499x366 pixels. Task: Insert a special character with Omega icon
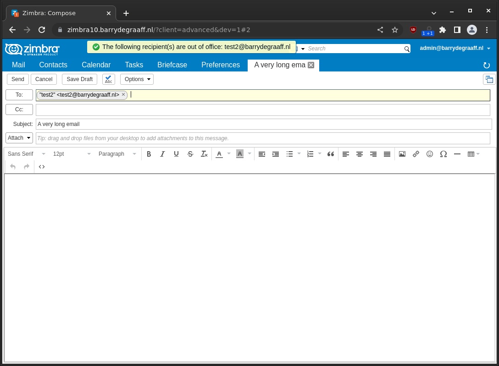(x=443, y=154)
